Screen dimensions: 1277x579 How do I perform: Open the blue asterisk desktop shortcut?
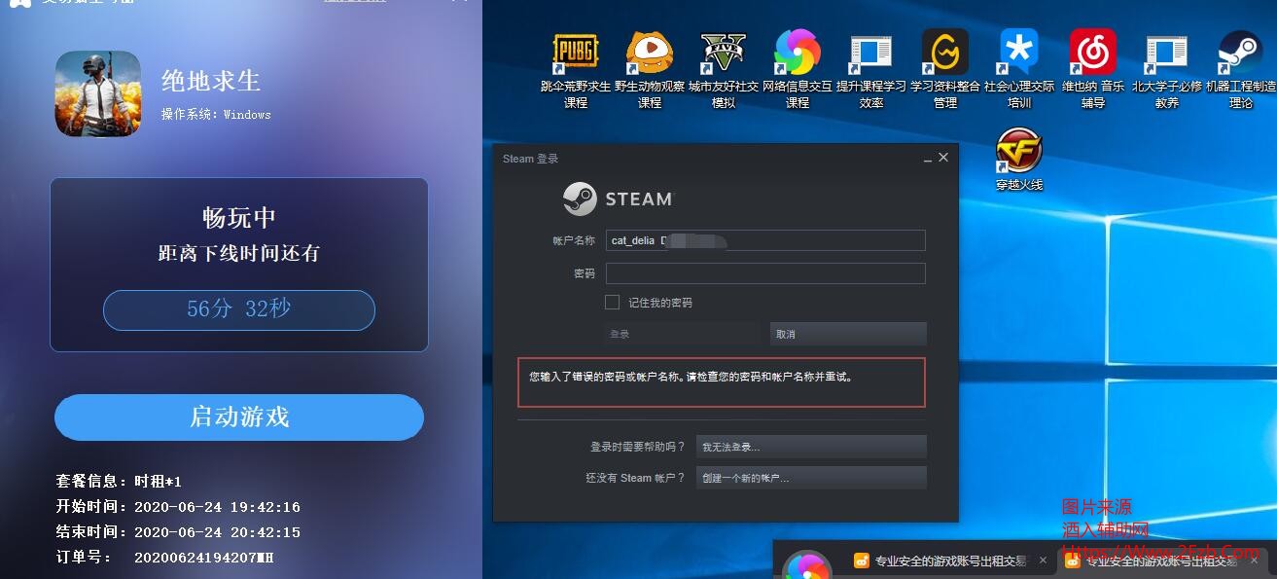[1019, 53]
